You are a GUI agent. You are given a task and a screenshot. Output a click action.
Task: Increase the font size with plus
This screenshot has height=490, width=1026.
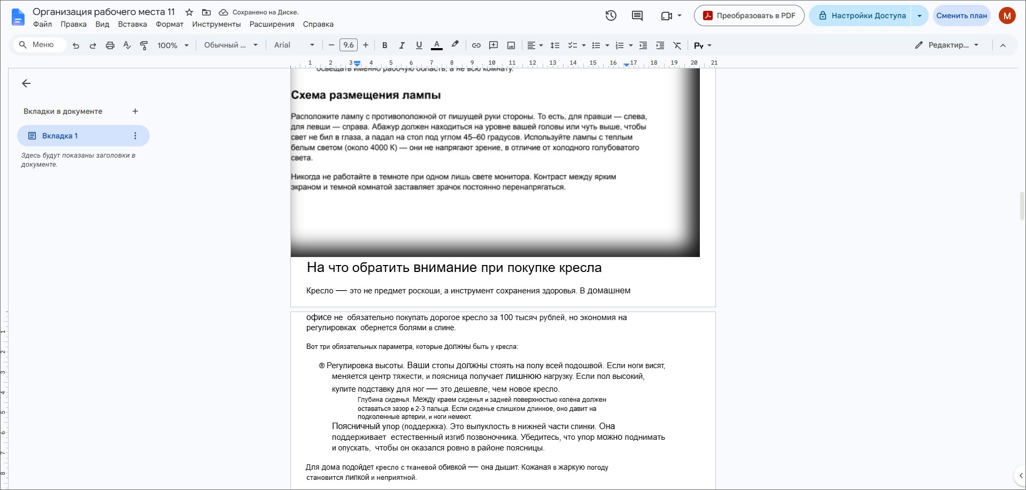(x=366, y=45)
